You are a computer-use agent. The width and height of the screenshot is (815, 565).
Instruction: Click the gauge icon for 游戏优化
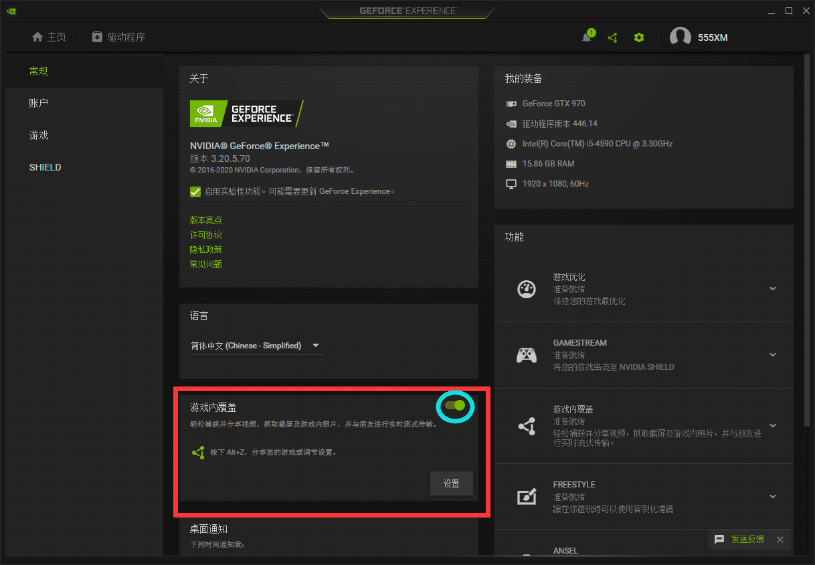pyautogui.click(x=527, y=289)
